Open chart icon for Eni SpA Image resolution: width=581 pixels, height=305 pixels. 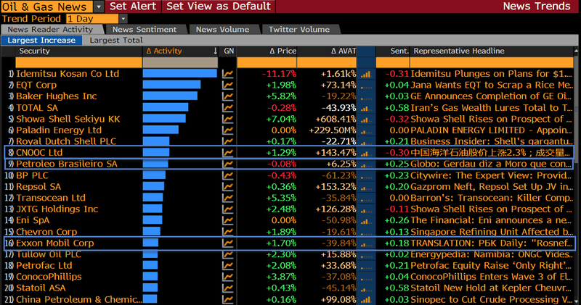(x=227, y=220)
